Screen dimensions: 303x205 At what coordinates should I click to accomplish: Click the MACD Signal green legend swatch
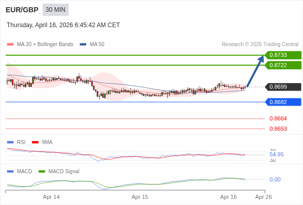[42, 172]
